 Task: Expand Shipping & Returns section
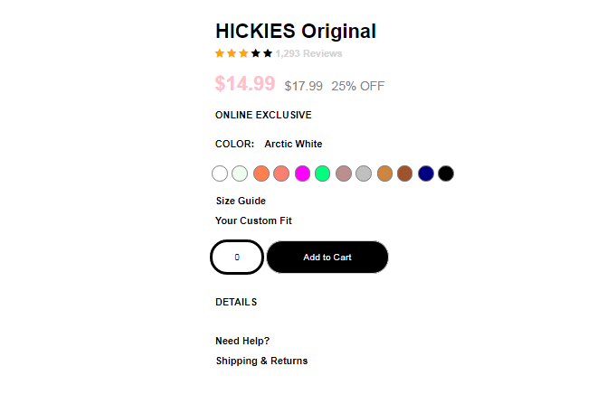261,361
